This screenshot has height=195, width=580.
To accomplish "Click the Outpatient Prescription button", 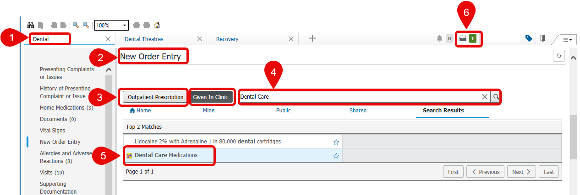I will (x=155, y=97).
